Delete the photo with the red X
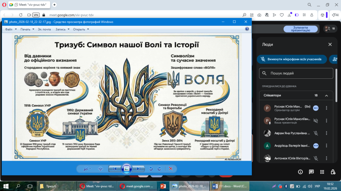 click(x=171, y=169)
